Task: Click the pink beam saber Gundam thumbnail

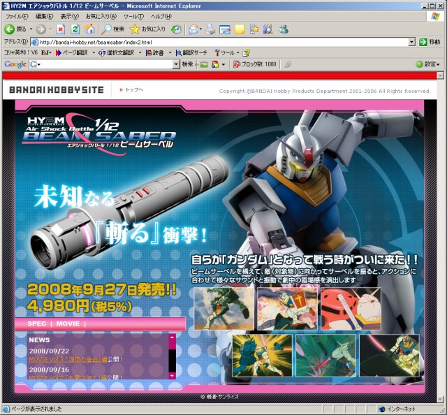Action: click(390, 356)
